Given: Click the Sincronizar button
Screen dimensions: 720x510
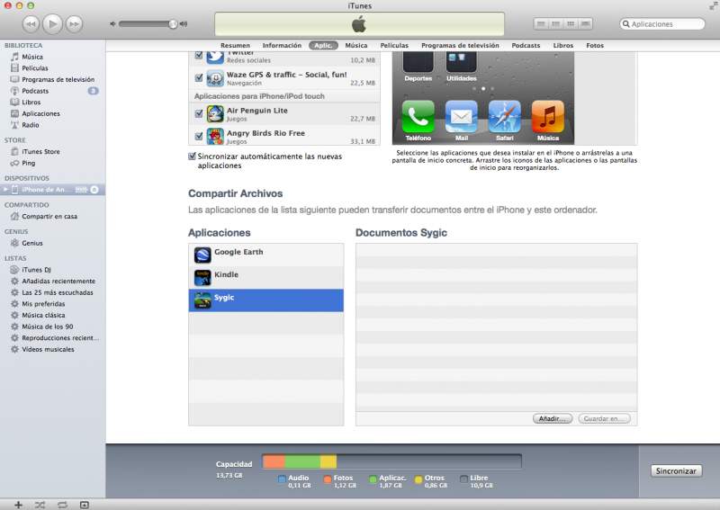Looking at the screenshot, I should click(x=676, y=470).
